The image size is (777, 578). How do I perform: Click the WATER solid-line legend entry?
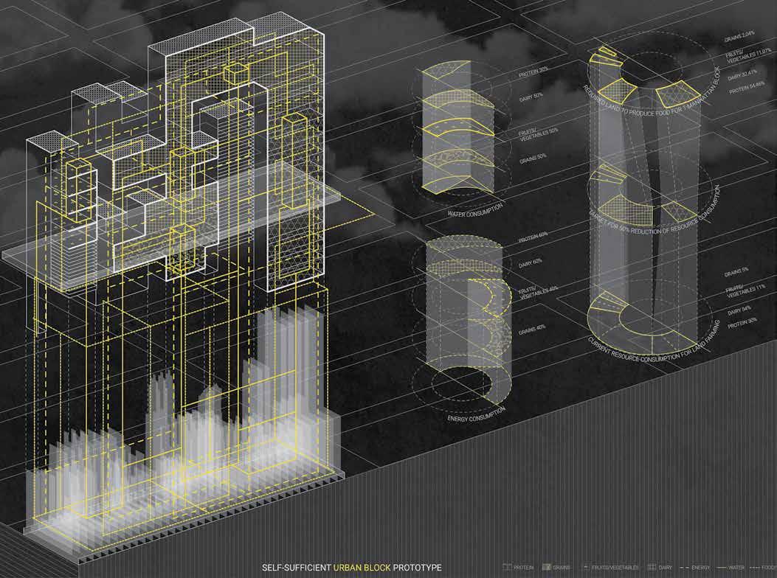click(x=730, y=568)
